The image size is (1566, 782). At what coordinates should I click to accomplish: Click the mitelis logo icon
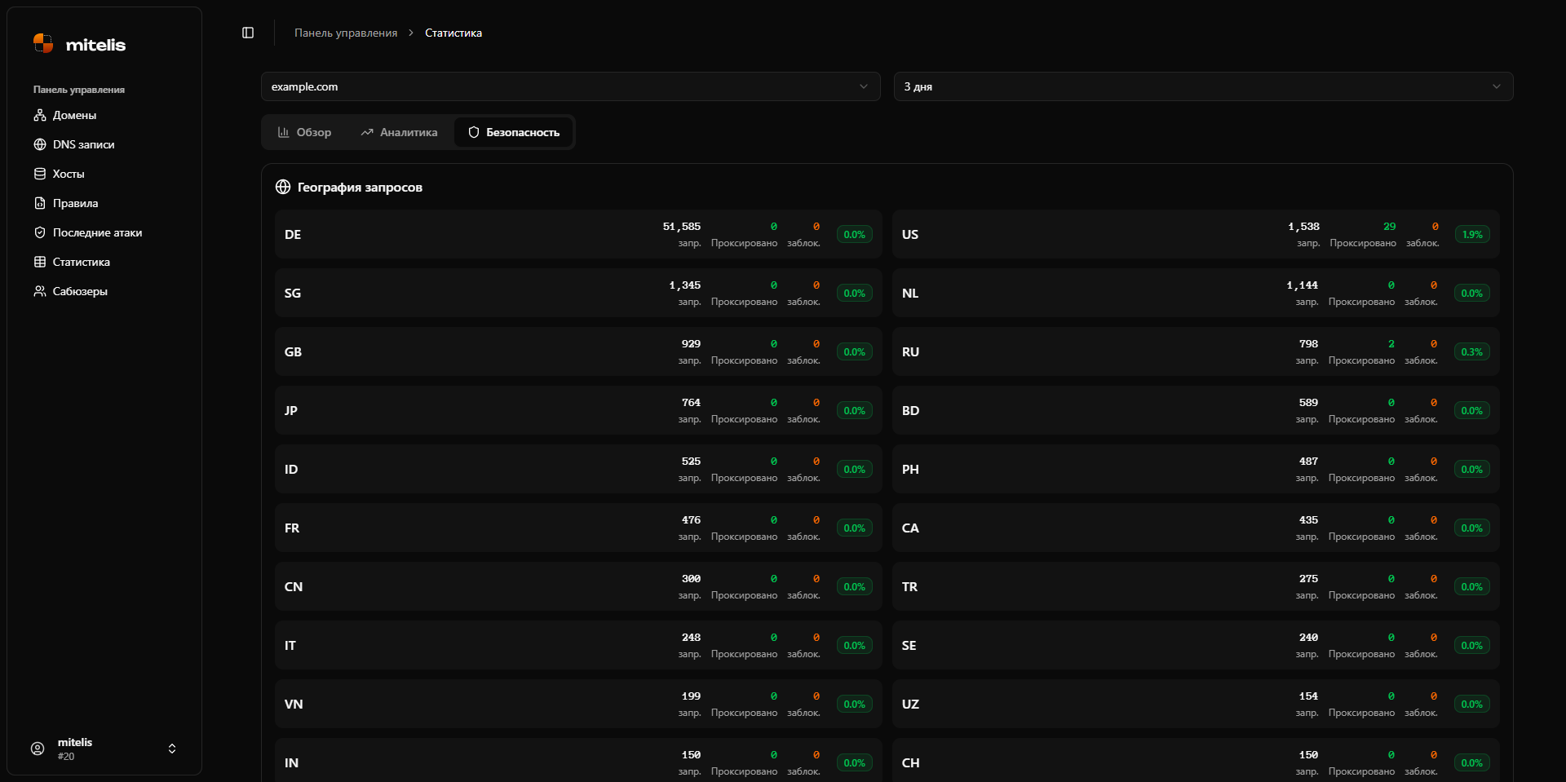click(43, 43)
